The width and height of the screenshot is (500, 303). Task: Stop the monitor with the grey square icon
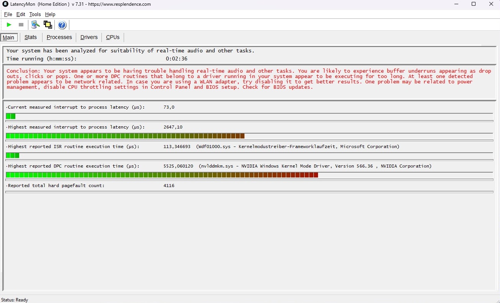pyautogui.click(x=21, y=25)
